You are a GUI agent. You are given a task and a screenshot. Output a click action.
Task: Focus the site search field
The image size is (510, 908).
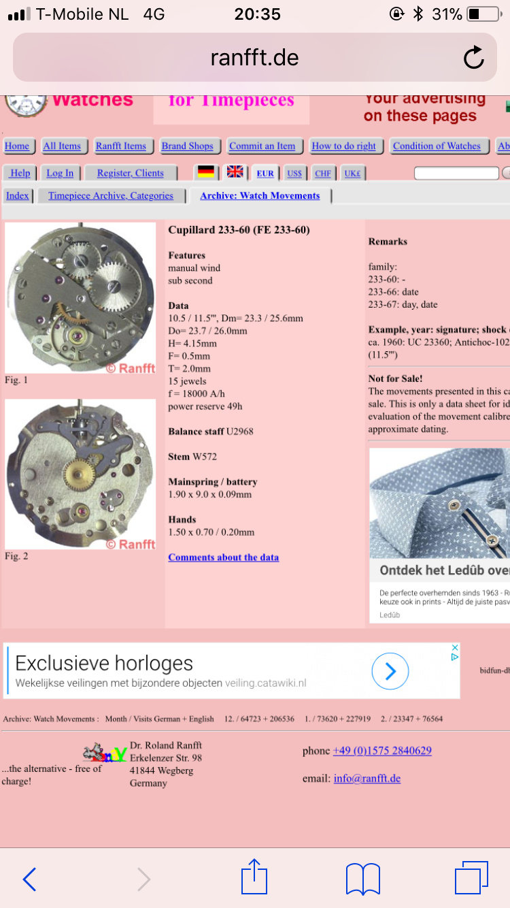456,174
